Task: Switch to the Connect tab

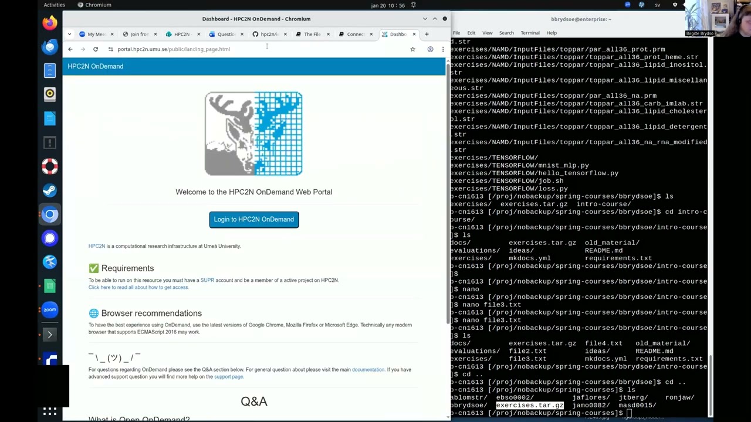Action: coord(356,34)
